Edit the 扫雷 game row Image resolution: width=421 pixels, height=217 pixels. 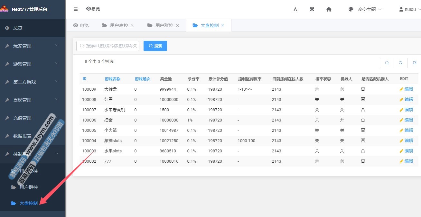[406, 120]
